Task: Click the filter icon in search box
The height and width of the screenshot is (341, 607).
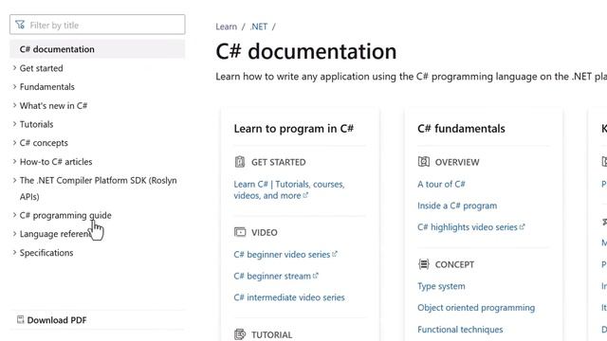Action: (x=20, y=26)
